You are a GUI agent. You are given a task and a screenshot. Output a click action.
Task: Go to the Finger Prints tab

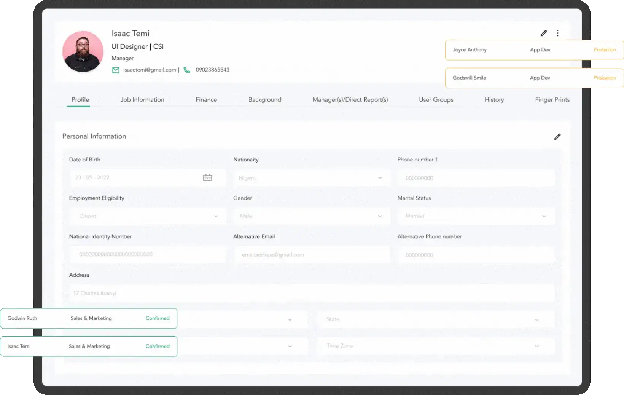(552, 100)
